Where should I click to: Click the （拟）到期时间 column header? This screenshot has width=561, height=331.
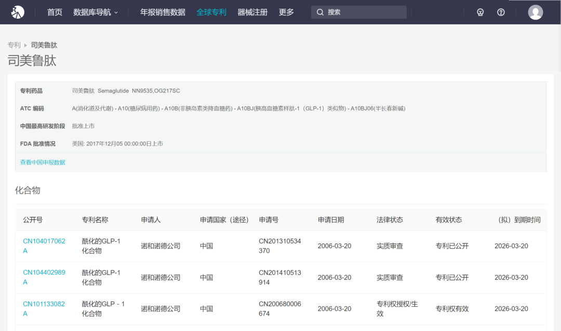519,220
